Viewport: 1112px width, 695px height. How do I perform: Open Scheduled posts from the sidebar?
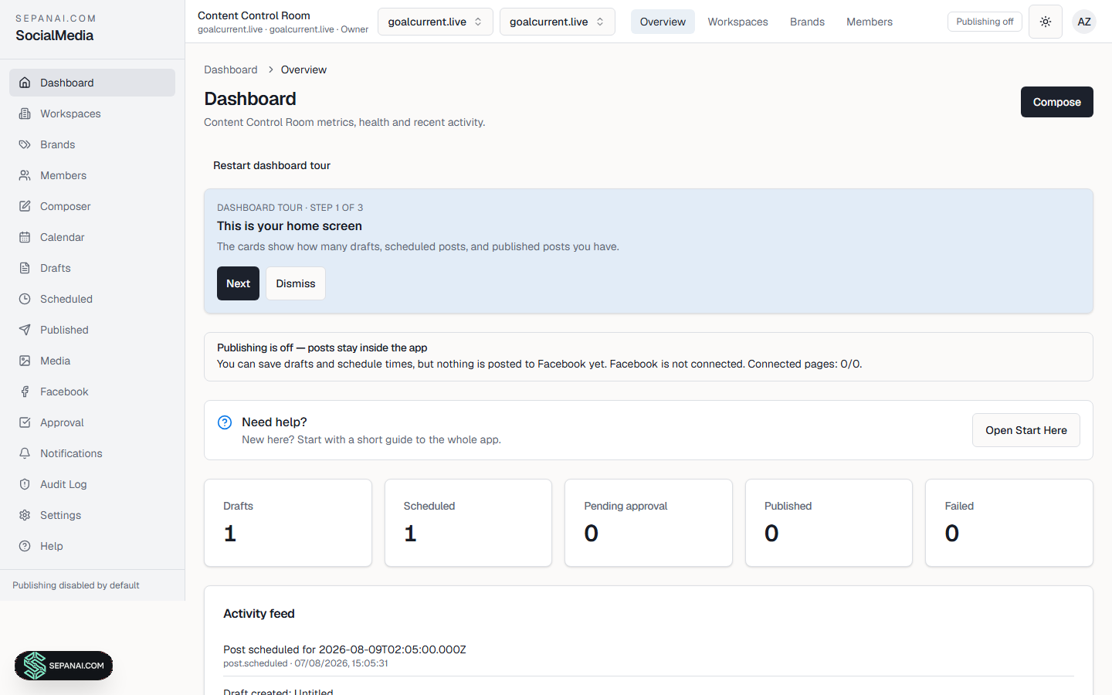pyautogui.click(x=92, y=299)
